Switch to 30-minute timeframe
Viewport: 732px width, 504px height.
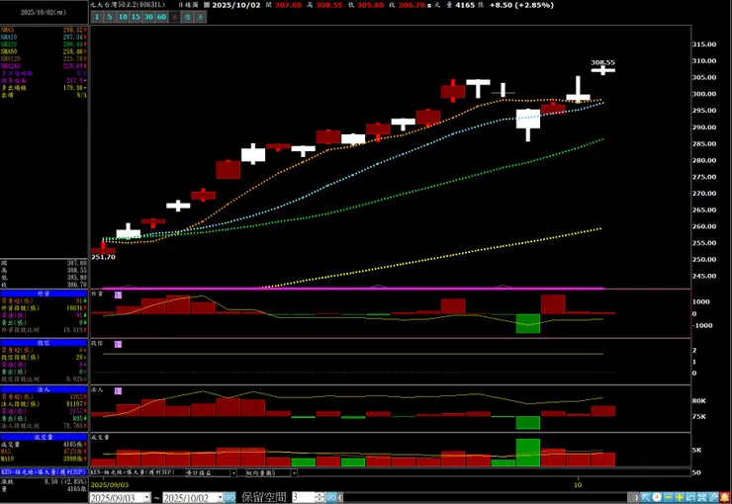149,17
